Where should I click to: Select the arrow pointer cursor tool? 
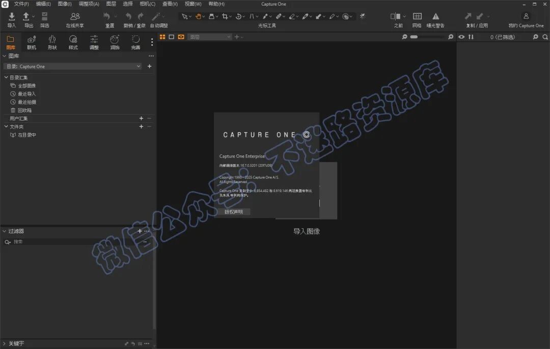[x=184, y=16]
